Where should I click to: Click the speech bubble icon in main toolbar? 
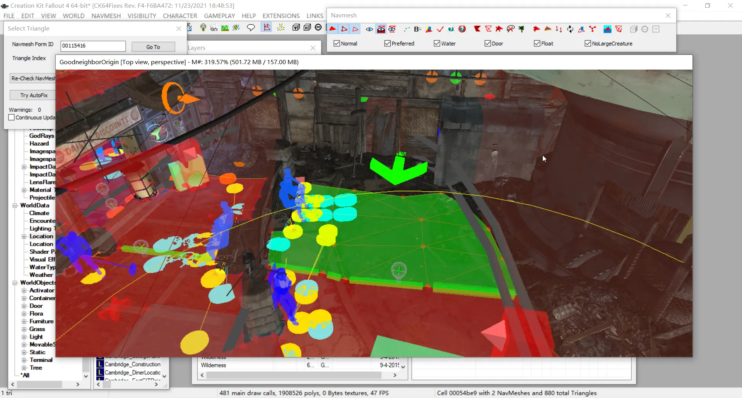pyautogui.click(x=251, y=27)
